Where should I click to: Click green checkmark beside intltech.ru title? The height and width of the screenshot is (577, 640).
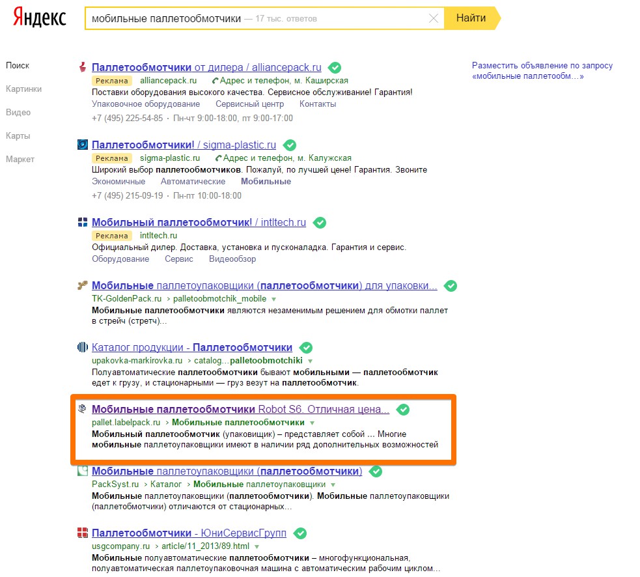pos(319,223)
